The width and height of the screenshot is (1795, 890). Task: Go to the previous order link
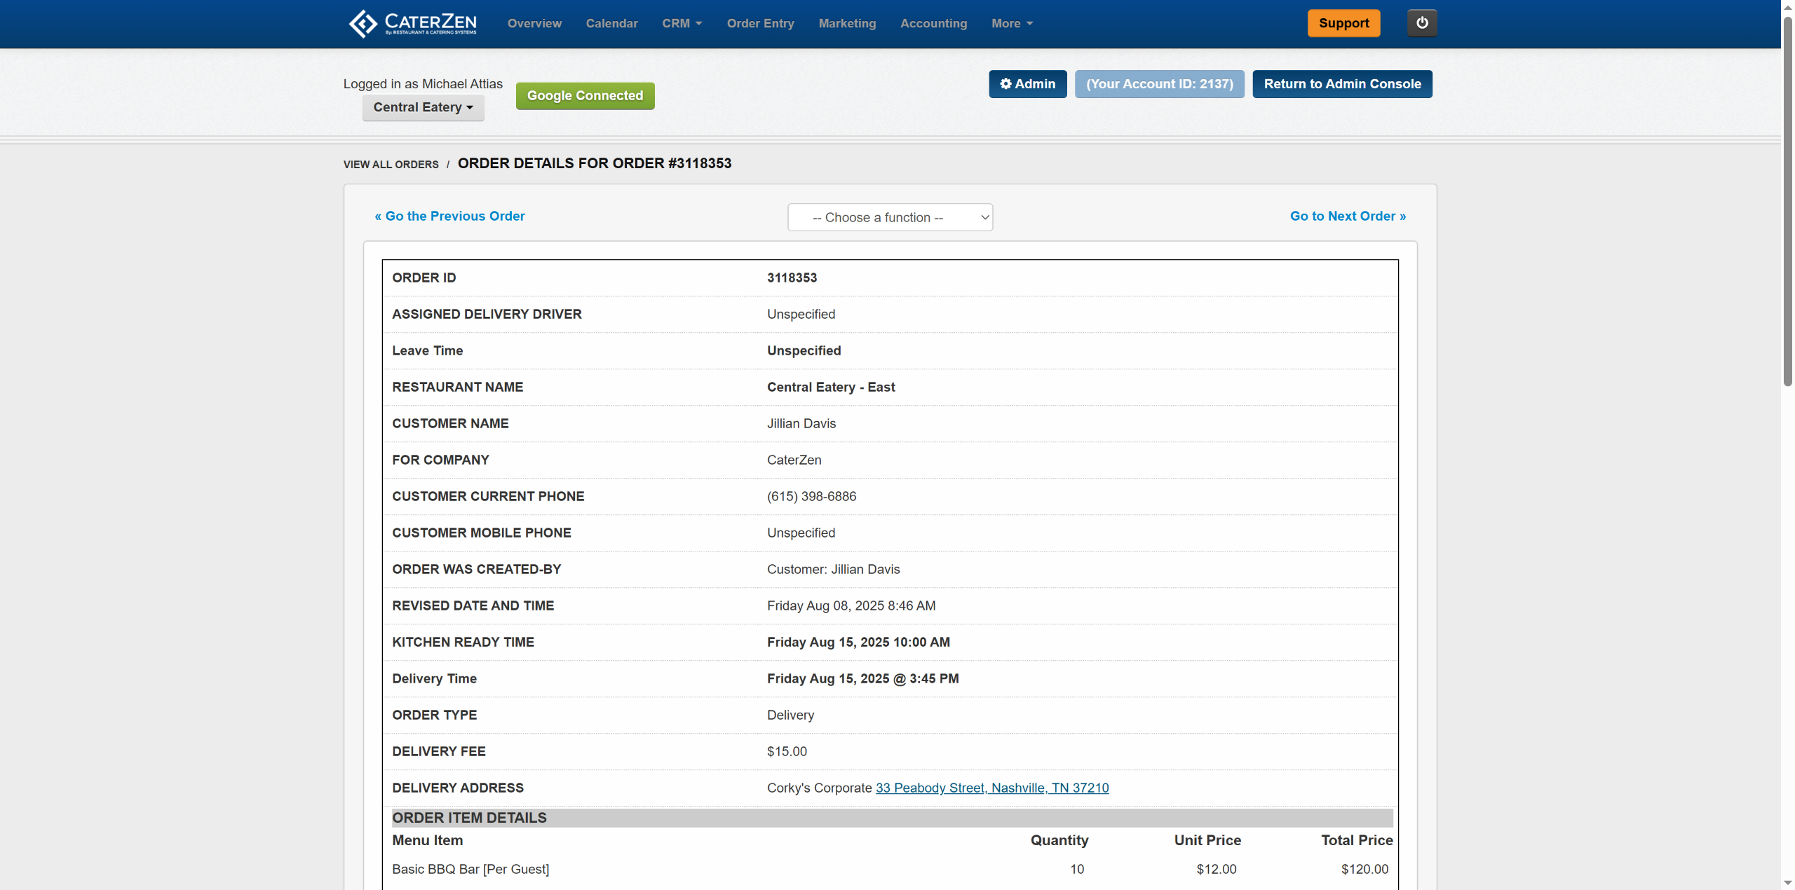click(449, 216)
